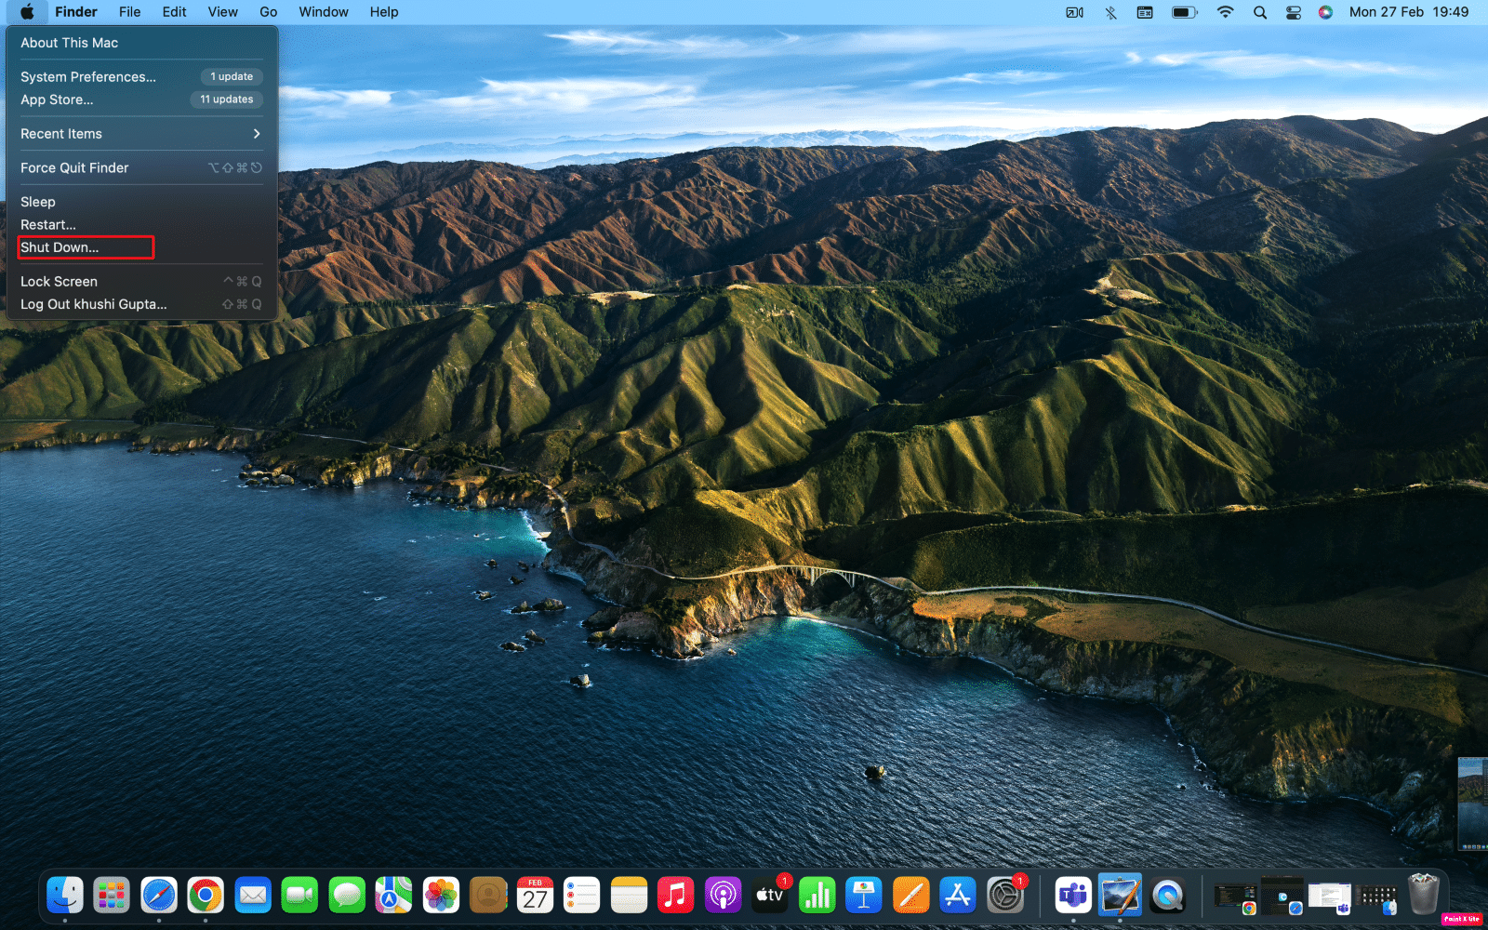1488x930 pixels.
Task: Click the Apple logo menu
Action: pos(27,12)
